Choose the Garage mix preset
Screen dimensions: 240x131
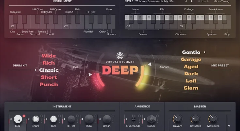[191, 60]
